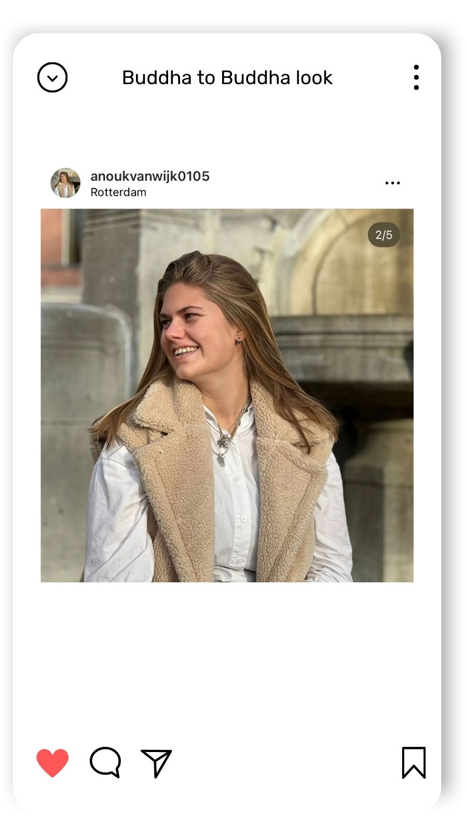Open the Rotterdam location tag

click(x=118, y=192)
